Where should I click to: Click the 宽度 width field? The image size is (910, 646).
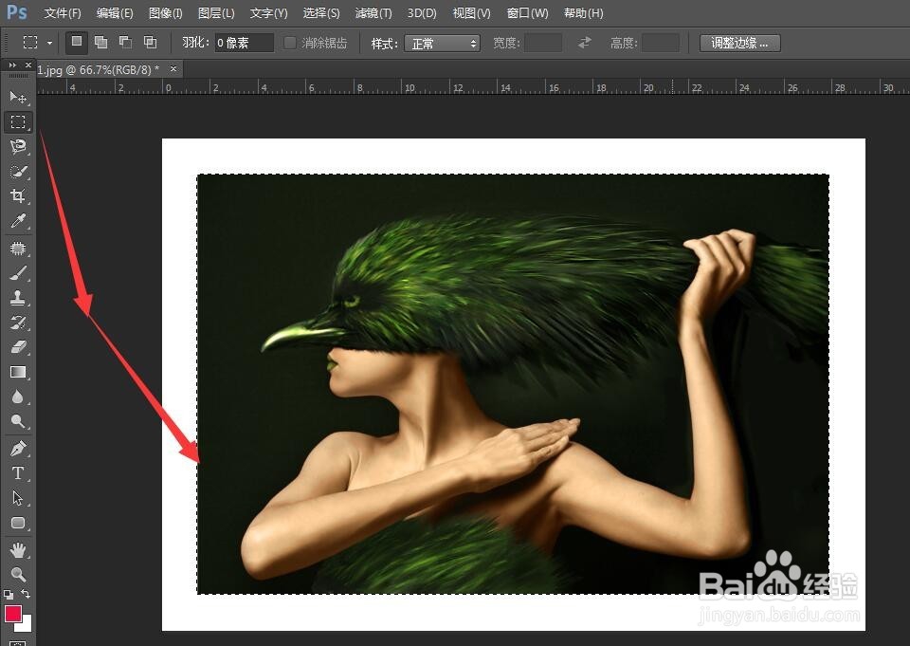point(542,43)
